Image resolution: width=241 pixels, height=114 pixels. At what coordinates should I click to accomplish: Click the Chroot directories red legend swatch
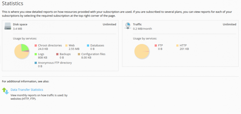(36, 46)
